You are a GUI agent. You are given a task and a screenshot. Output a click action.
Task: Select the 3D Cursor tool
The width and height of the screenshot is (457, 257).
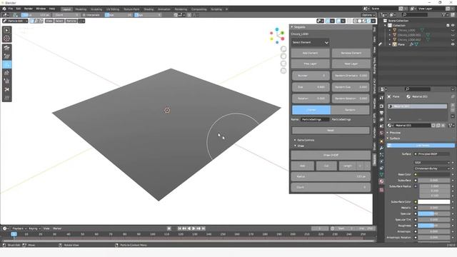tap(7, 38)
